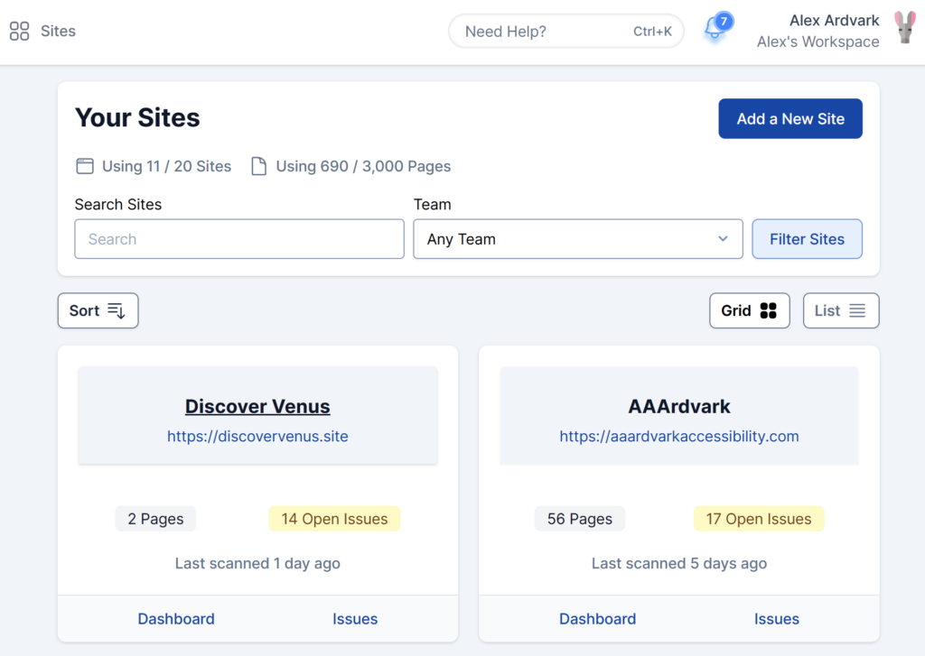Screen dimensions: 925x656
Task: Toggle the Sort ordering control
Action: click(x=98, y=310)
